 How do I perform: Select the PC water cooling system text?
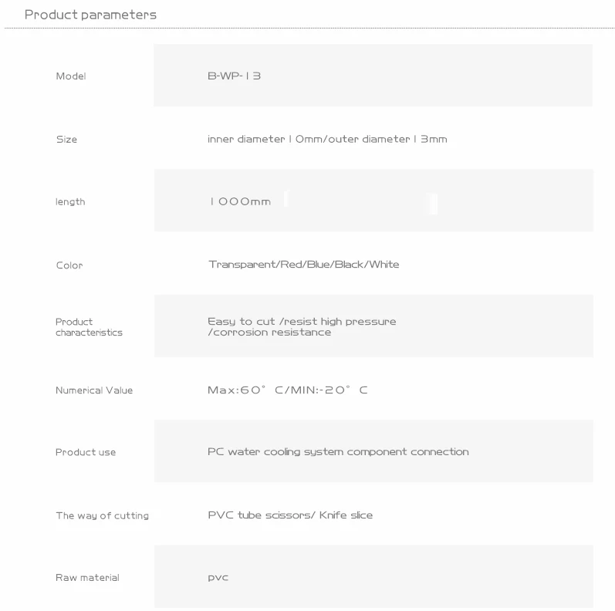(338, 451)
